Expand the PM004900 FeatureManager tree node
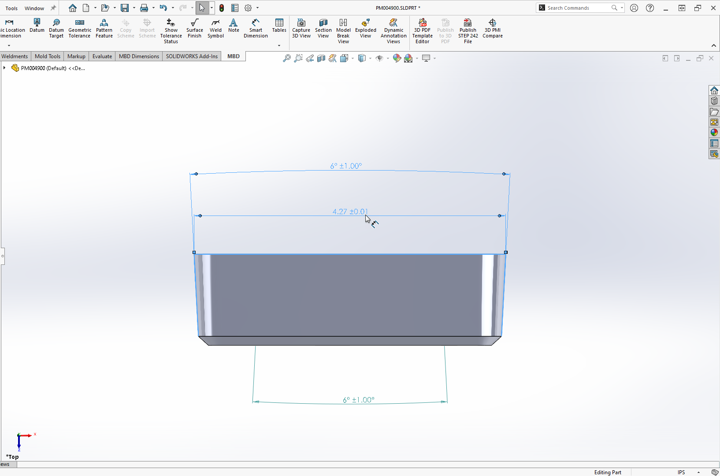The image size is (720, 476). (x=4, y=68)
